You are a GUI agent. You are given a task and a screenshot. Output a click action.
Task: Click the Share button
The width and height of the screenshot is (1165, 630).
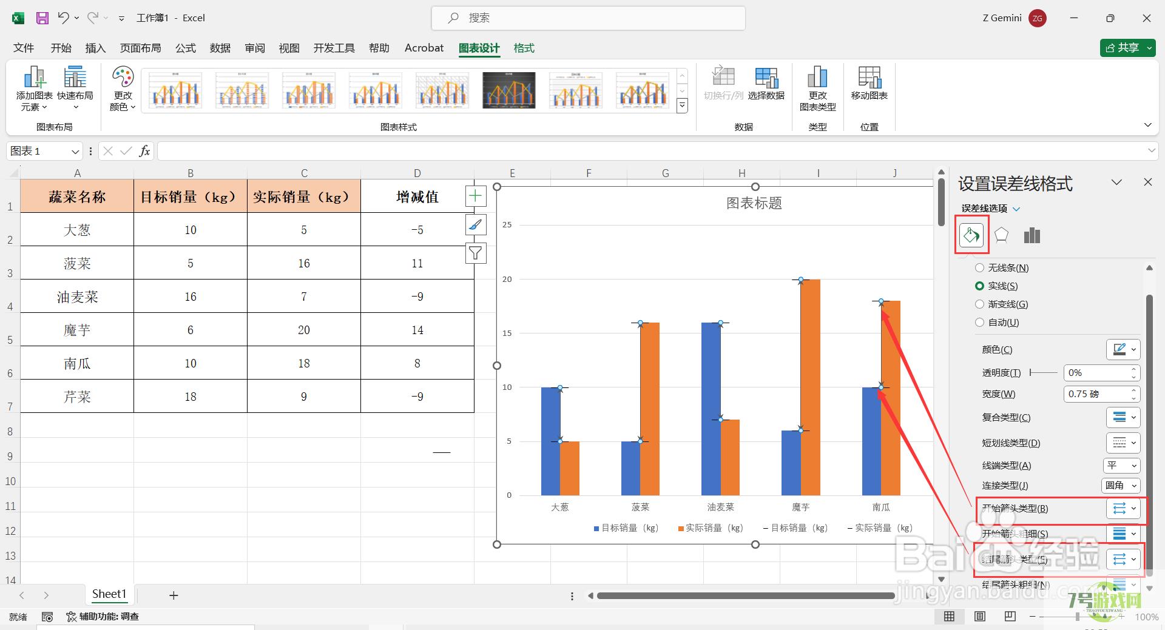(1127, 47)
